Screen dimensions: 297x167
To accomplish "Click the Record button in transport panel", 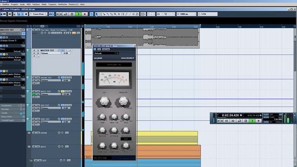I will pos(258,121).
